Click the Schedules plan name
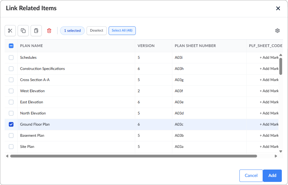Viewport: 288px width, 185px height. [x=28, y=58]
